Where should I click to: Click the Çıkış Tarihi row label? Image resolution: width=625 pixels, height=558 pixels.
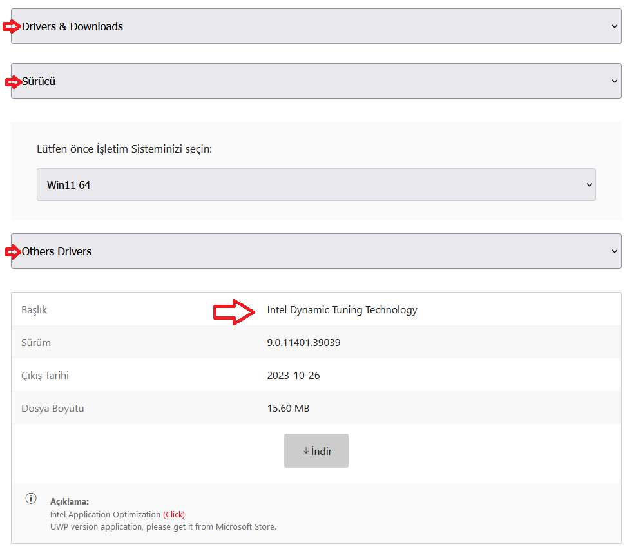point(45,376)
